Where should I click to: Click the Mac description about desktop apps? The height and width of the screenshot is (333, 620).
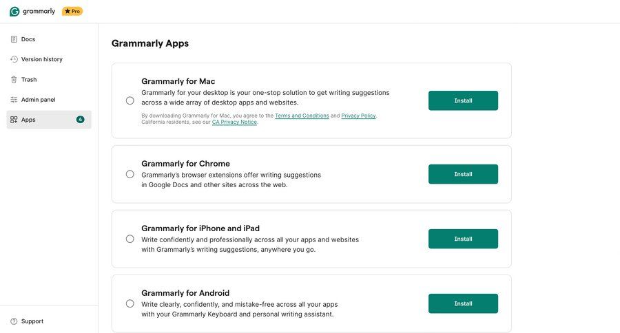(x=265, y=98)
